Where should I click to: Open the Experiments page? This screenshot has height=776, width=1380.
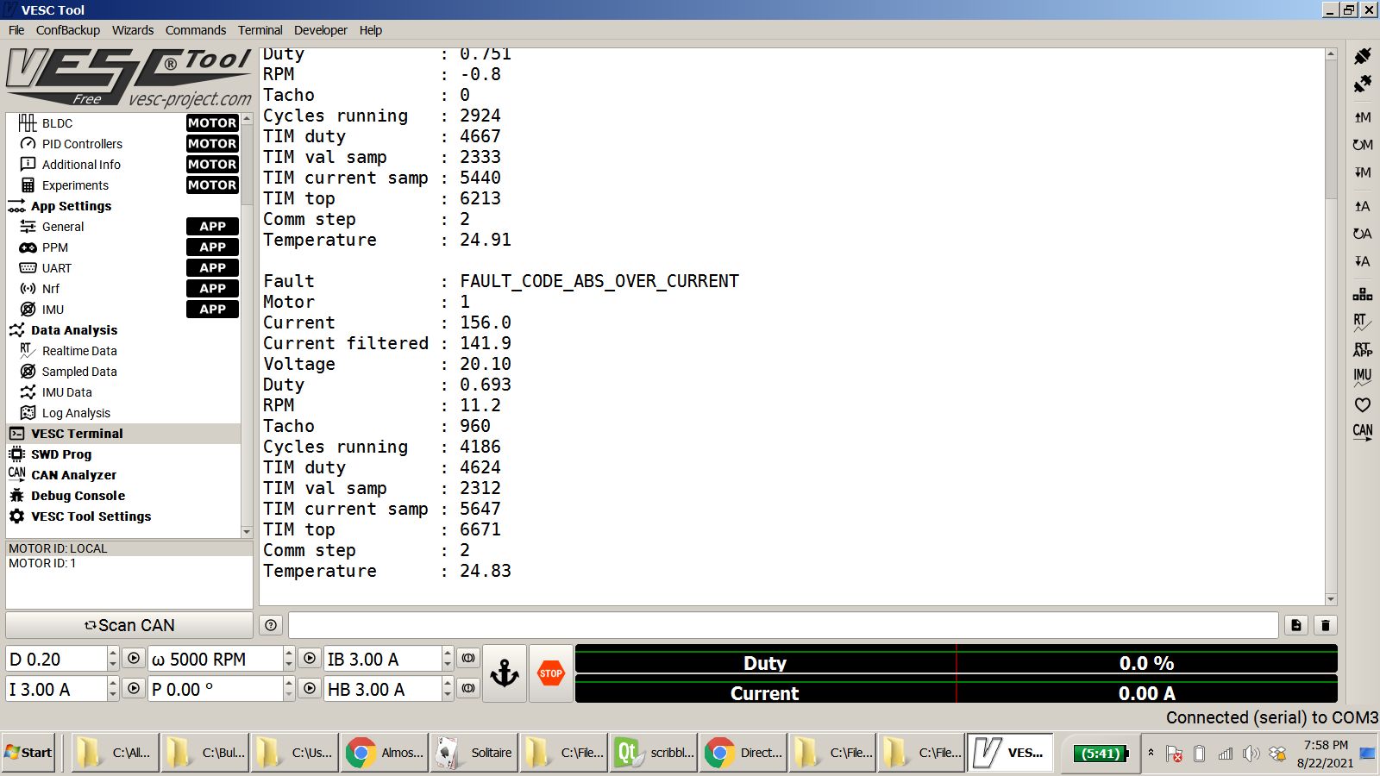(x=123, y=185)
